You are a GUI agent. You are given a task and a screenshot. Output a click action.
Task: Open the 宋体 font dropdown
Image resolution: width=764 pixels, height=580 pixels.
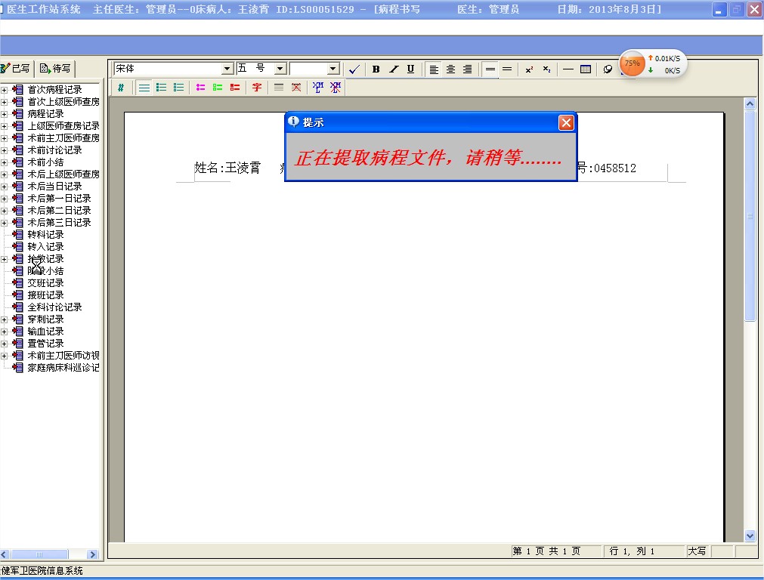pyautogui.click(x=227, y=69)
